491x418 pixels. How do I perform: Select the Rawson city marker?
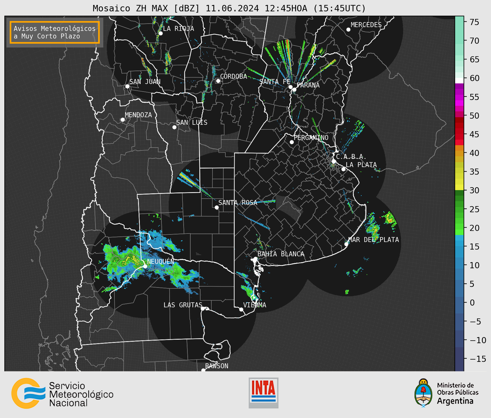(203, 370)
